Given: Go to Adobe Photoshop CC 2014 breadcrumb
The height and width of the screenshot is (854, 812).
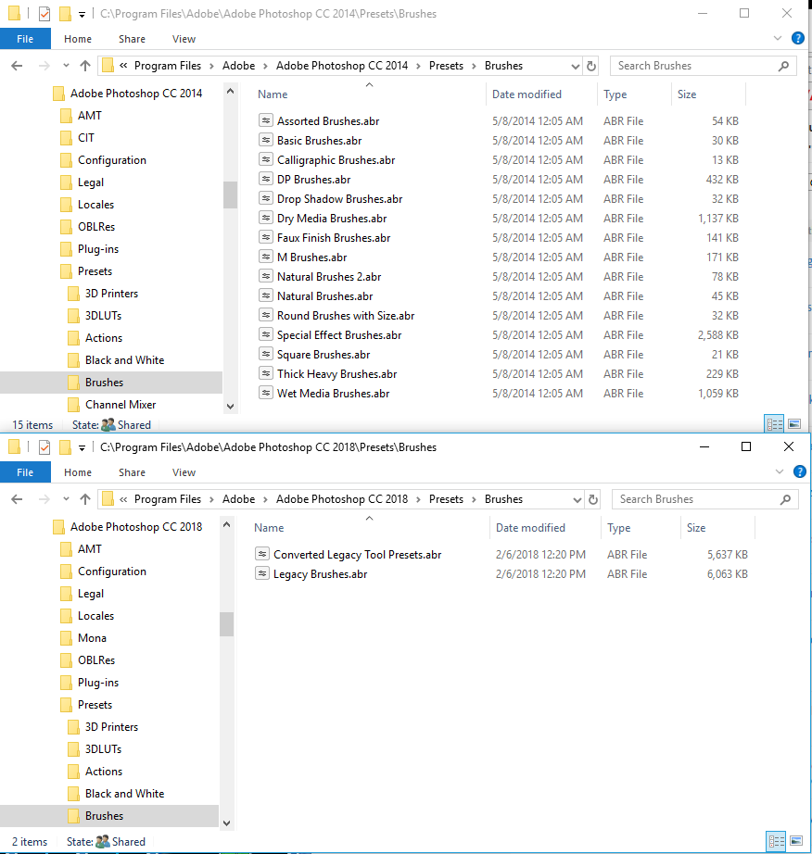Looking at the screenshot, I should tap(342, 66).
